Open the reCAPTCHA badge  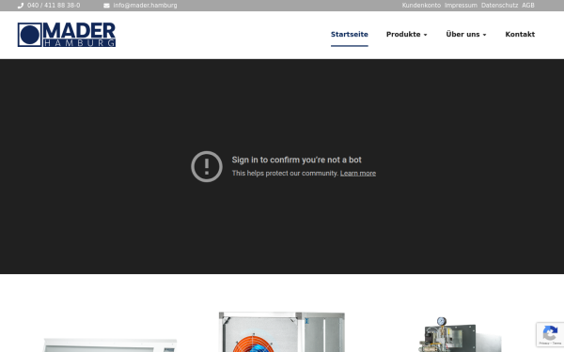pyautogui.click(x=550, y=334)
